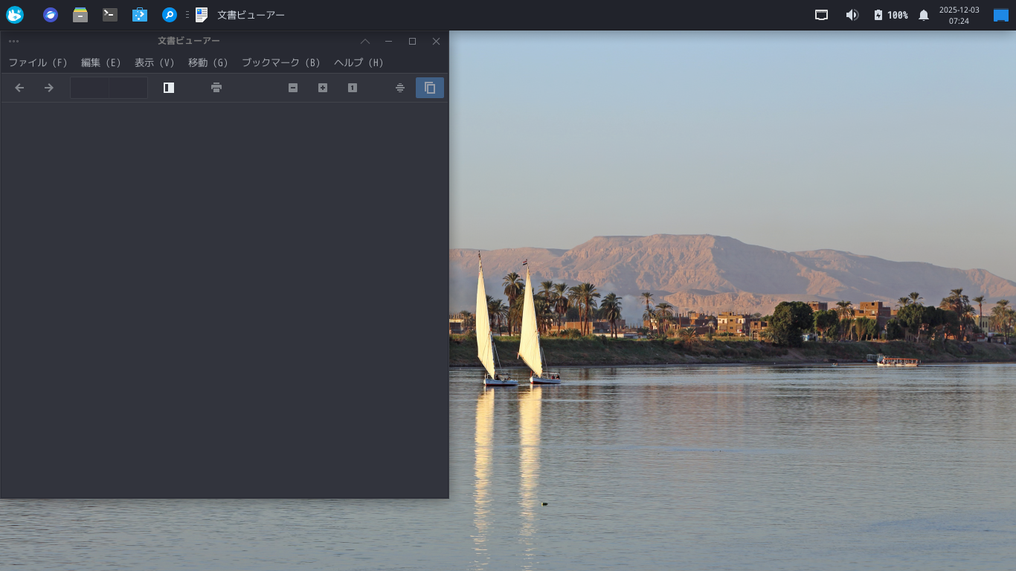
Task: Print the document using the printer icon
Action: [x=216, y=88]
